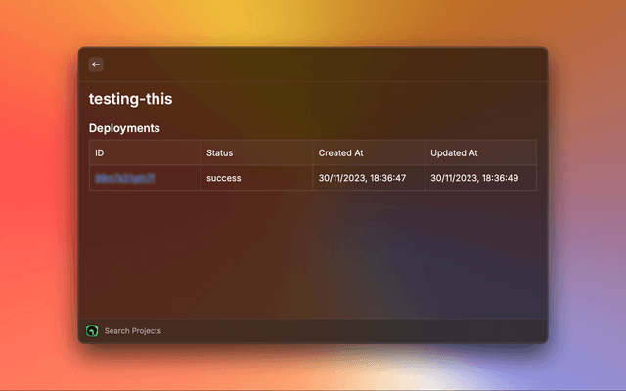Click the back arrow button
This screenshot has height=391, width=626.
click(96, 65)
